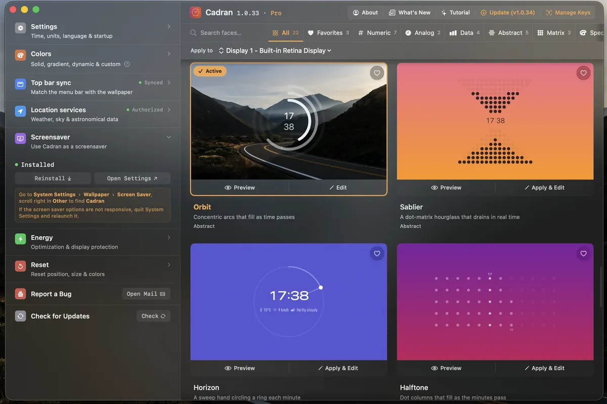Image resolution: width=607 pixels, height=404 pixels.
Task: Click the Top bar sync icon
Action: (20, 84)
